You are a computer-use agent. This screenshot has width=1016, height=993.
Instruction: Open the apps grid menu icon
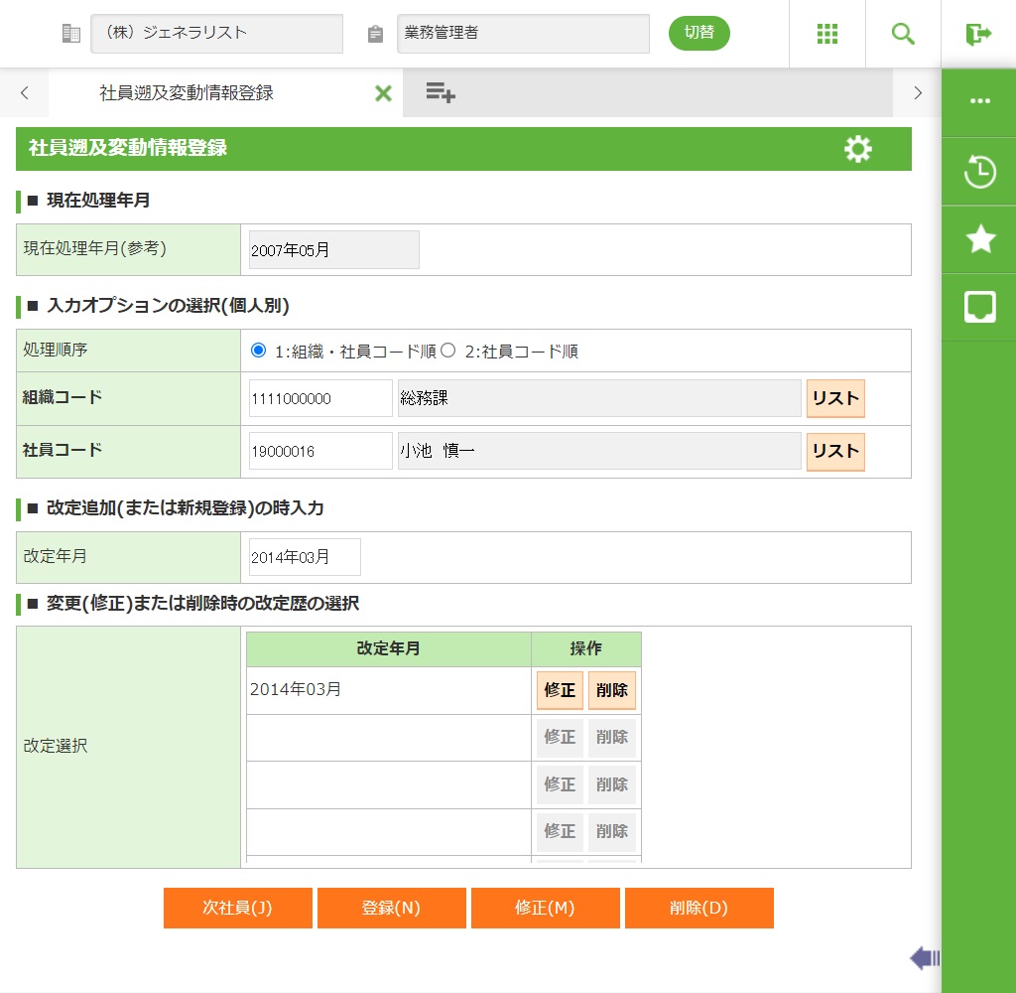tap(827, 34)
